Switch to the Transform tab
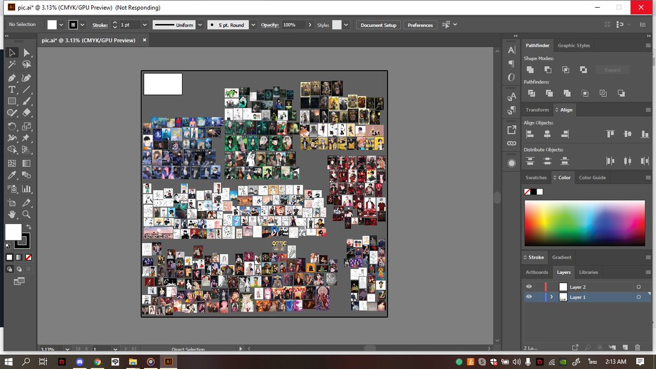Image resolution: width=656 pixels, height=369 pixels. coord(537,110)
